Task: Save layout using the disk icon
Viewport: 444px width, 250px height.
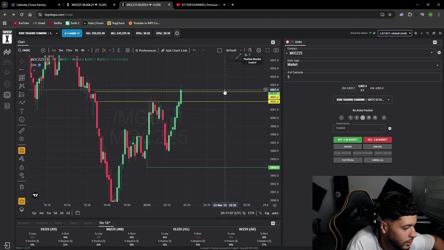Action: [x=416, y=33]
